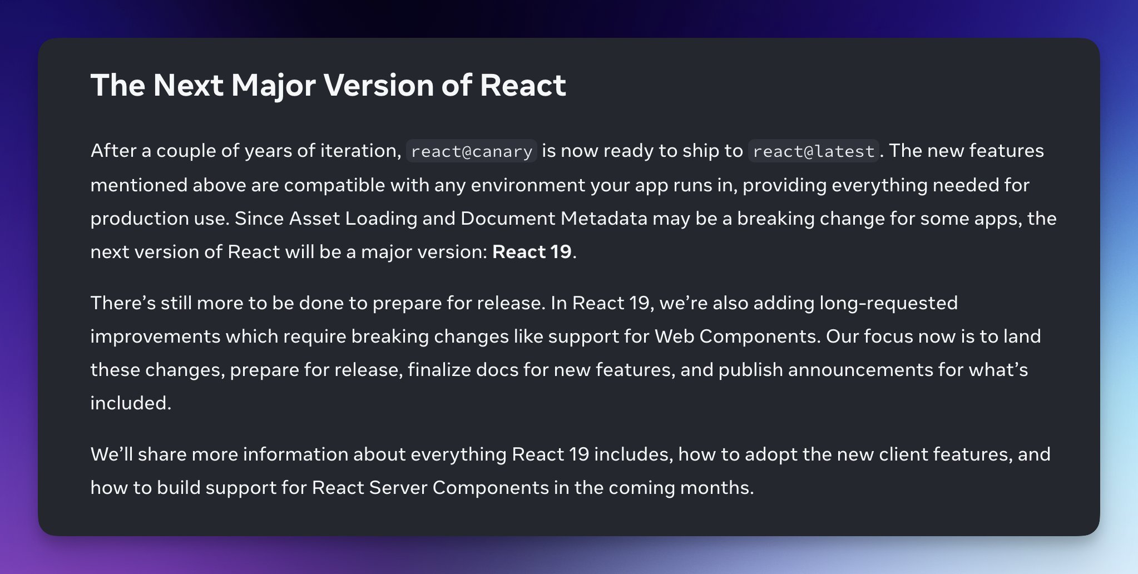
Task: Click the heading 'The Next Major Version of React'
Action: coord(328,86)
